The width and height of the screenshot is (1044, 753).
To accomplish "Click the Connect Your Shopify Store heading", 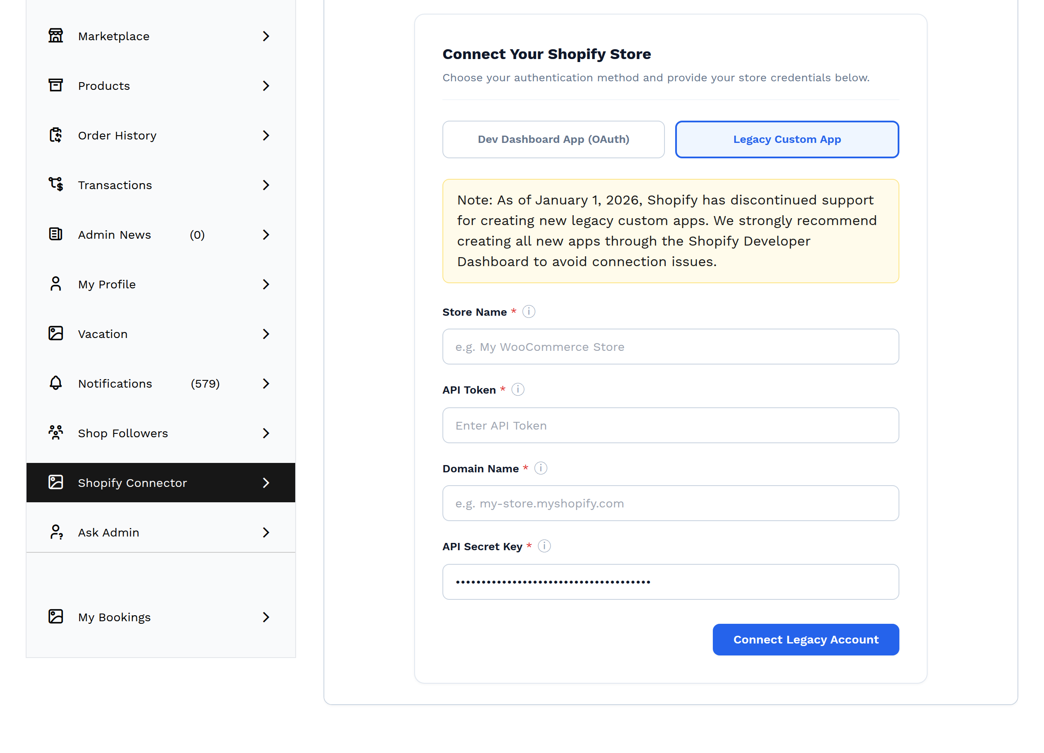I will pos(547,54).
